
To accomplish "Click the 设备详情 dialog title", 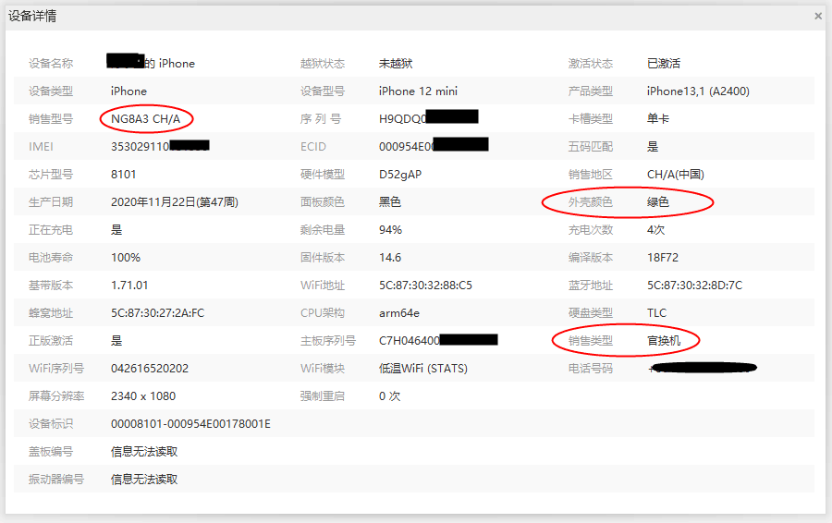I will (32, 17).
